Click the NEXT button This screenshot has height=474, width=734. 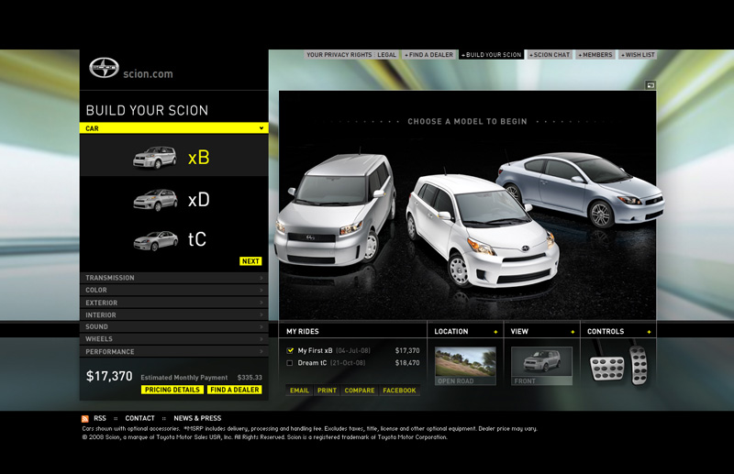coord(250,261)
